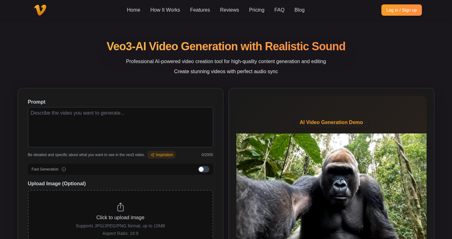452x239 pixels.
Task: Click the upload arrow icon
Action: coord(121,207)
